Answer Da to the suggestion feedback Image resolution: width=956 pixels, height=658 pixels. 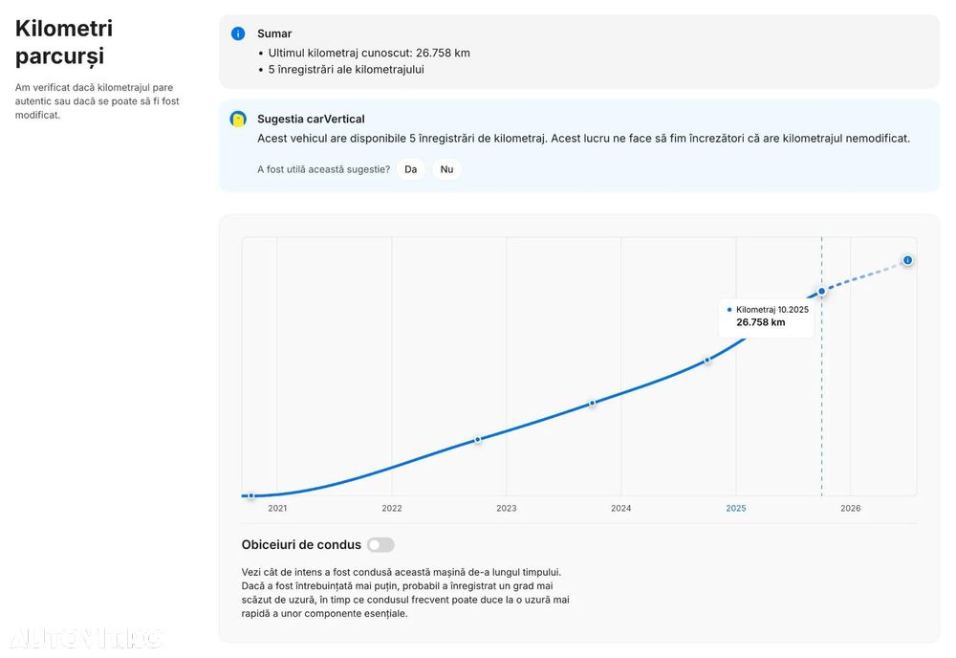tap(410, 169)
